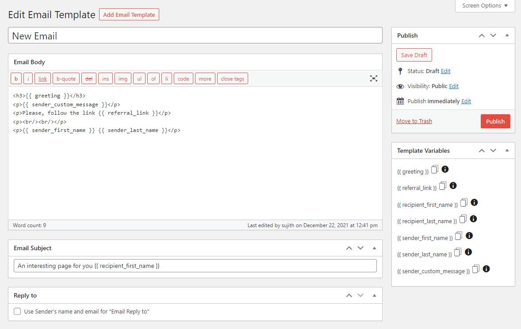521x329 pixels.
Task: Insert a link using the link tool
Action: click(42, 78)
